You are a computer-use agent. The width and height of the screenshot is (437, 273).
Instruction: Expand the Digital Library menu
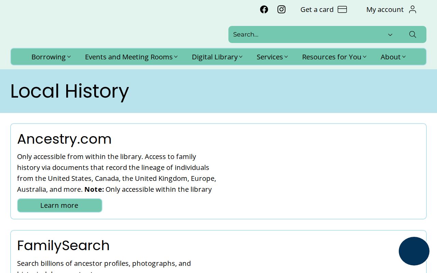(217, 57)
